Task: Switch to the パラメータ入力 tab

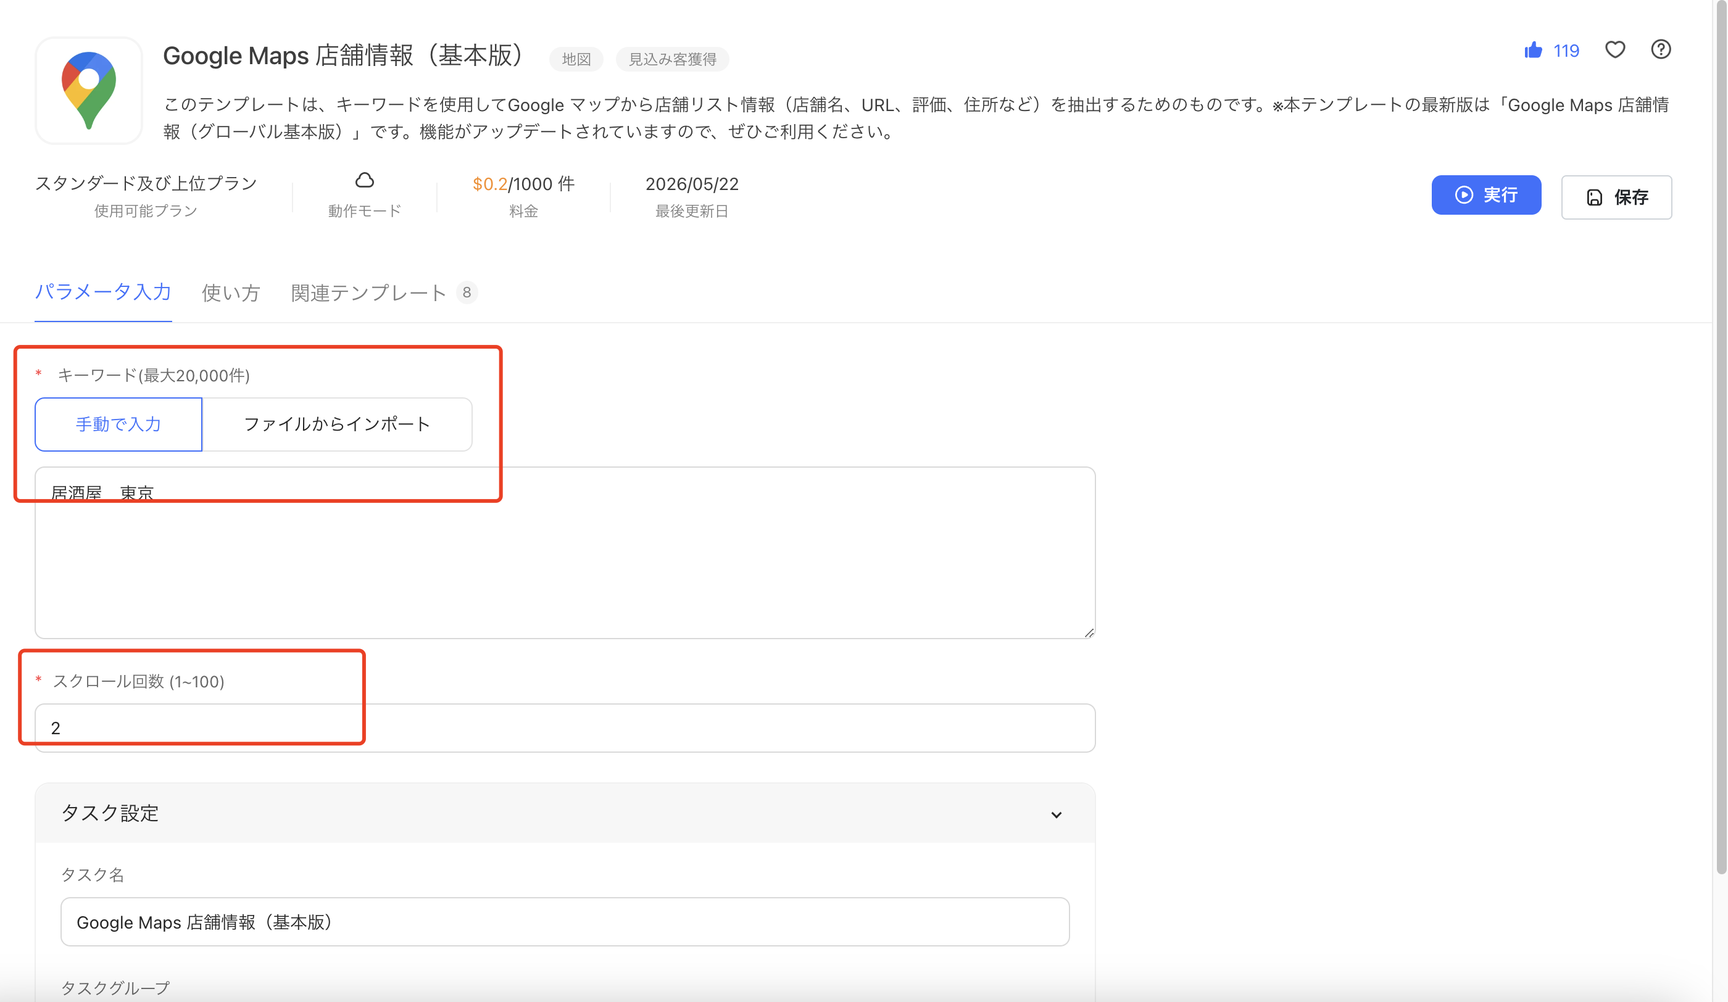Action: pyautogui.click(x=103, y=292)
